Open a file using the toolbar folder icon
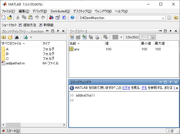 pyautogui.click(x=10, y=17)
